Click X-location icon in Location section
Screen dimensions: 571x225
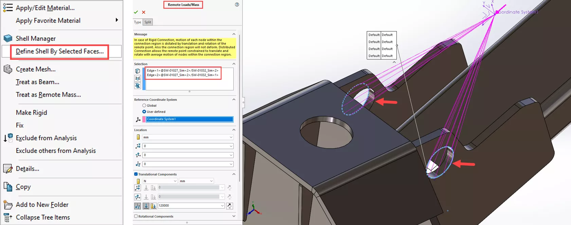coord(138,146)
